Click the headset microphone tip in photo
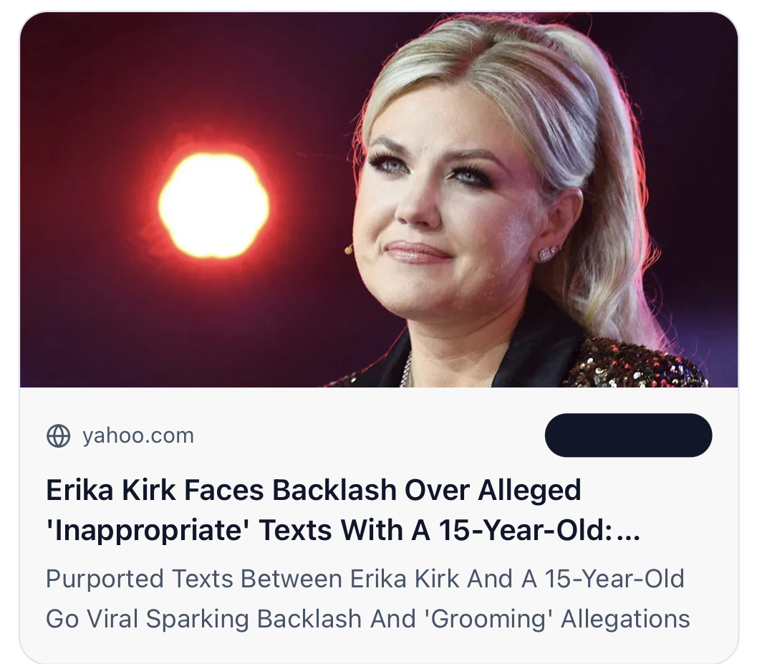Image resolution: width=757 pixels, height=664 pixels. click(x=349, y=249)
